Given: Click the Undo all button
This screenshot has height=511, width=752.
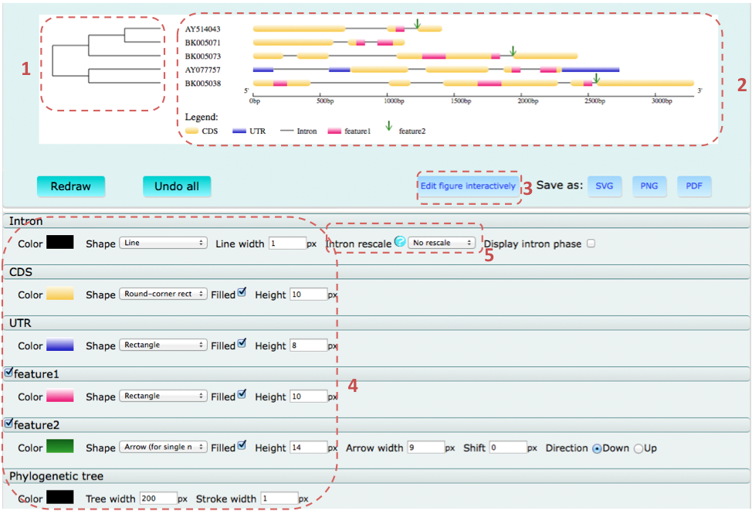Looking at the screenshot, I should pos(177,186).
